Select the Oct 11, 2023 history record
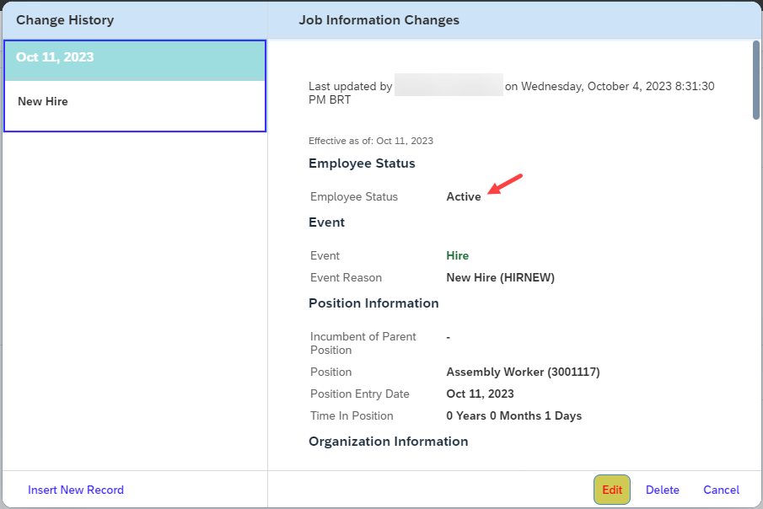The width and height of the screenshot is (763, 509). click(x=135, y=61)
